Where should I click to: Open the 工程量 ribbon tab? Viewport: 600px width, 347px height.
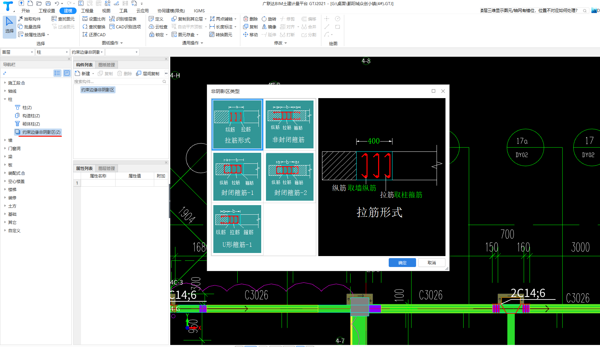pyautogui.click(x=87, y=11)
